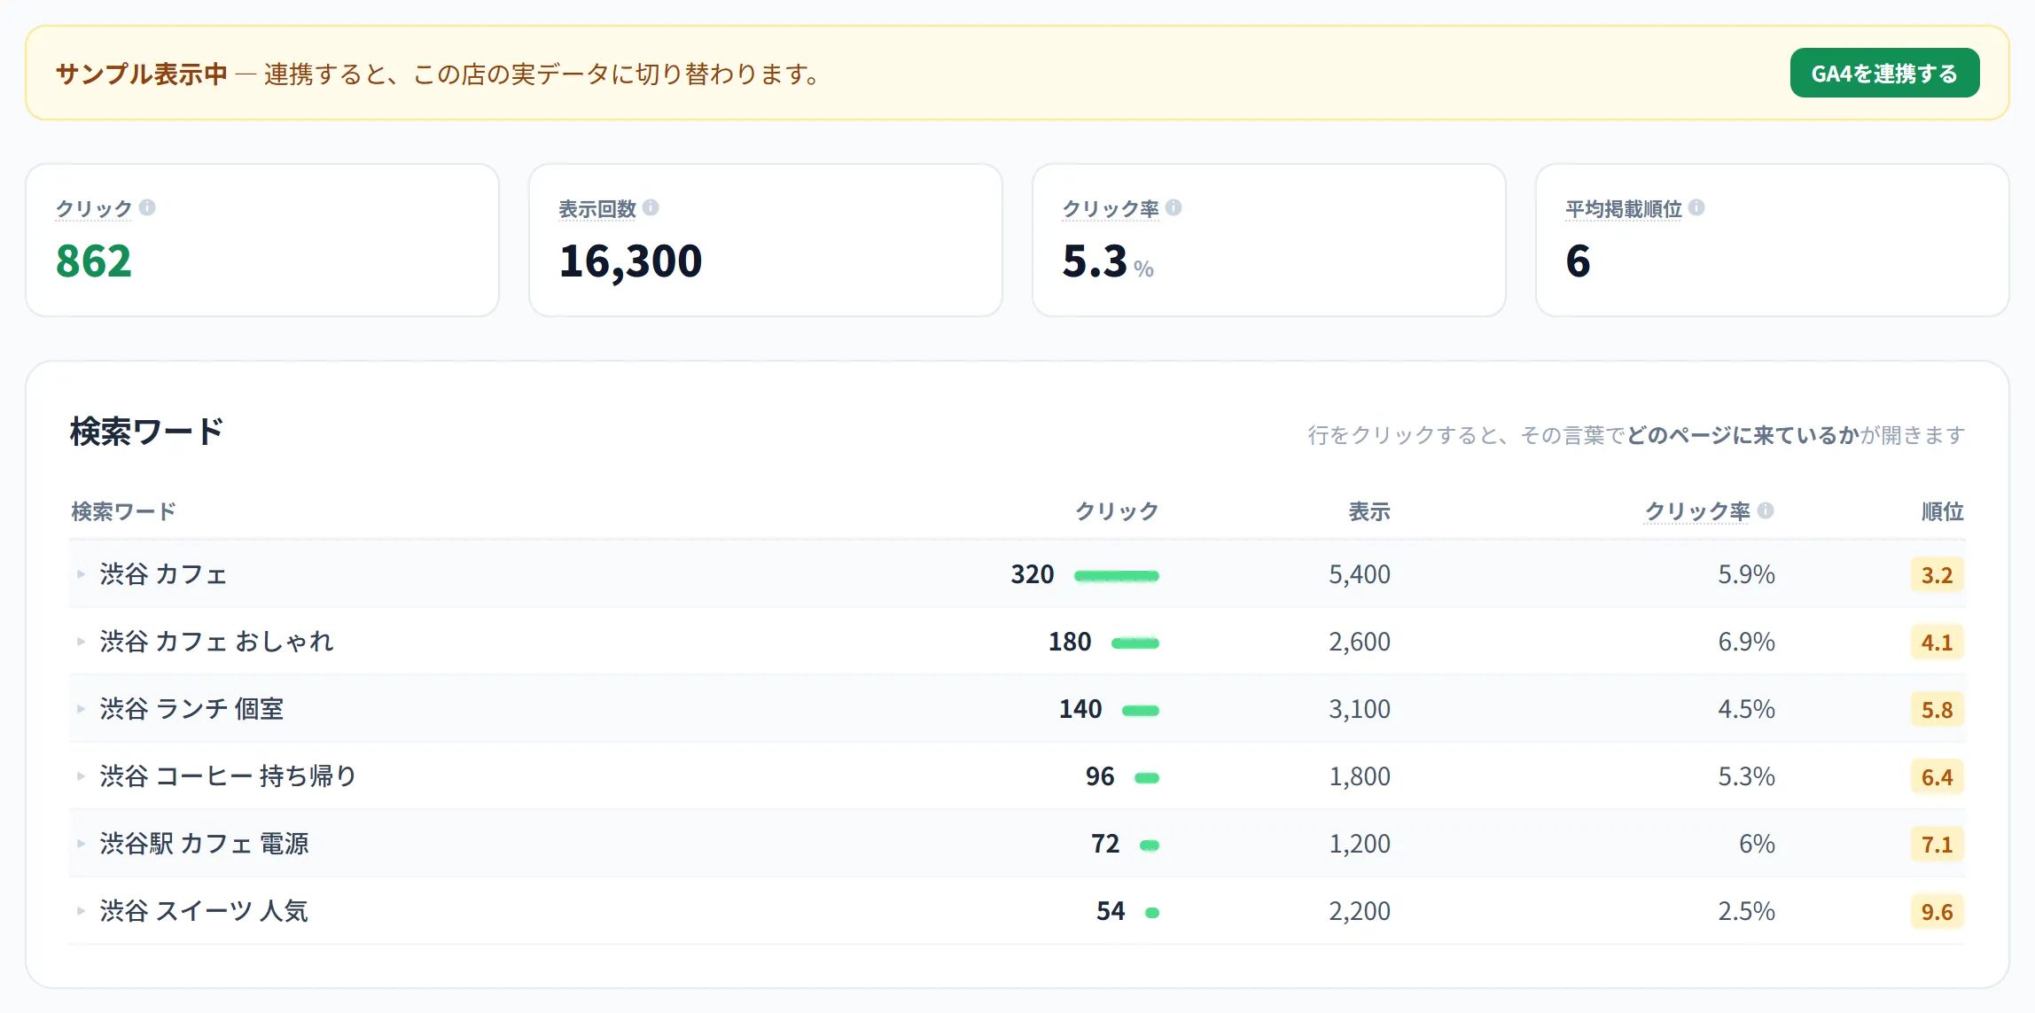The height and width of the screenshot is (1013, 2035).
Task: Select the 渋谷 スイーツ 人気 keyword text
Action: click(x=204, y=911)
